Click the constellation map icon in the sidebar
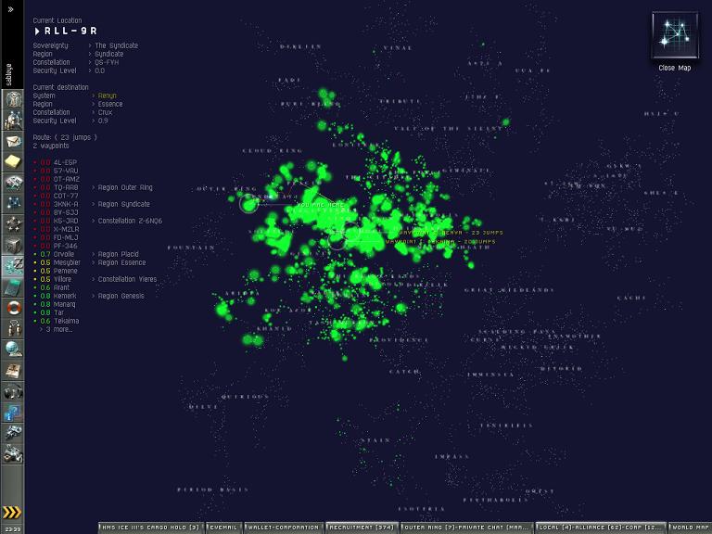The image size is (712, 534). tap(13, 203)
